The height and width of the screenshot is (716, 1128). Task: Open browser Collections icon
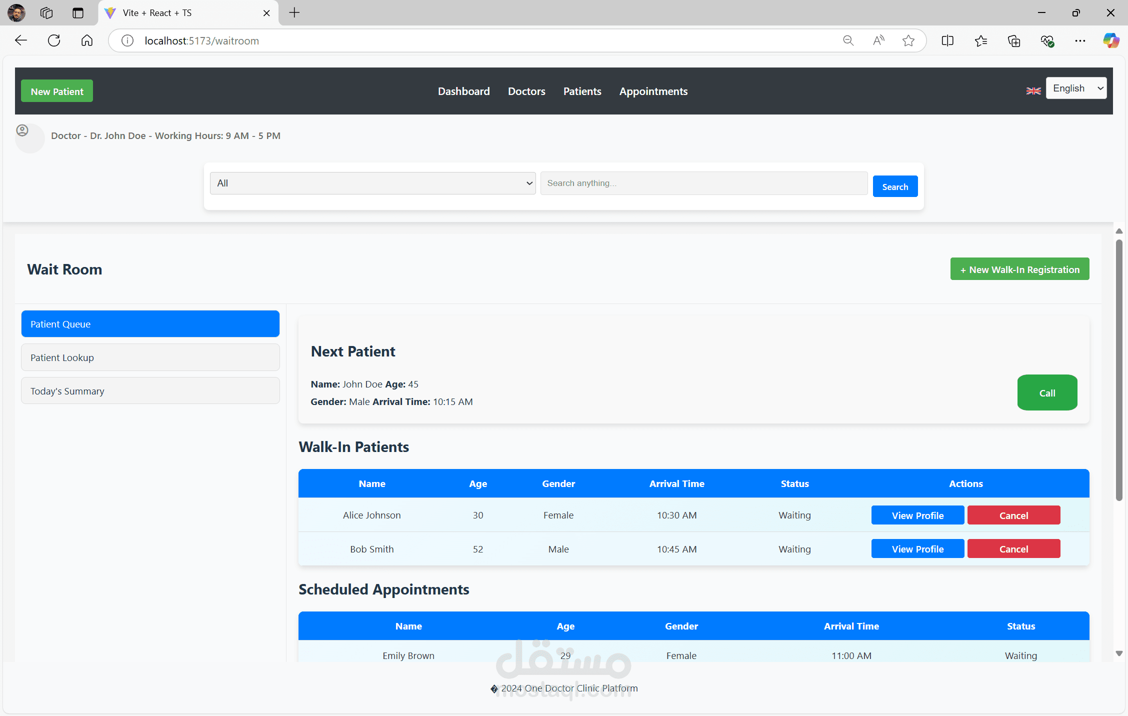pos(1014,40)
